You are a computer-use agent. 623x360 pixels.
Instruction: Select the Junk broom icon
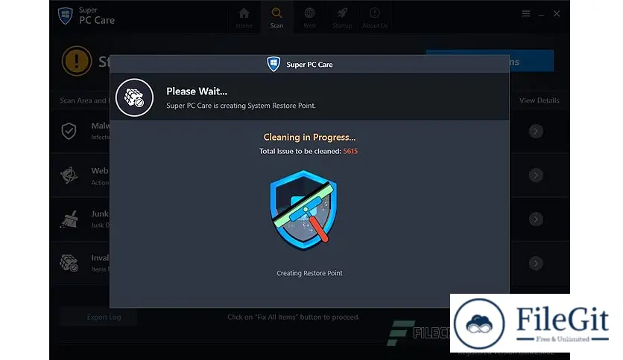[x=69, y=219]
